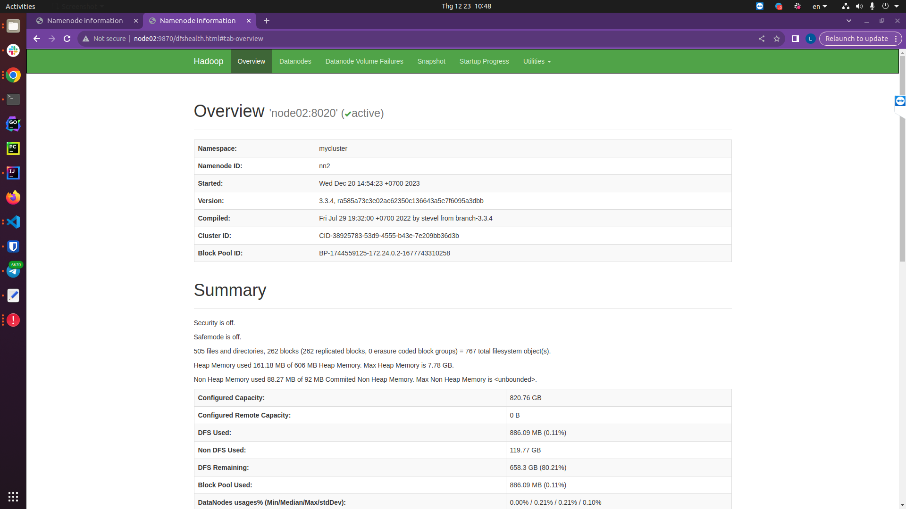
Task: Close the active Namenode information tab
Action: 249,21
